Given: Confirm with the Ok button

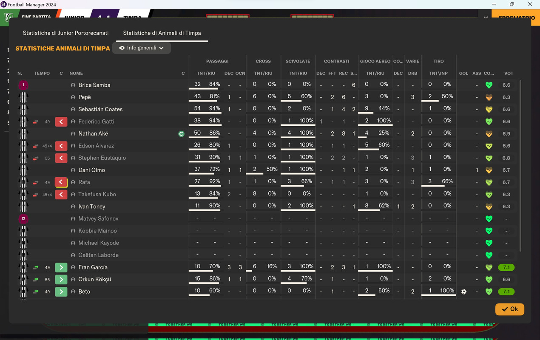Looking at the screenshot, I should point(509,309).
